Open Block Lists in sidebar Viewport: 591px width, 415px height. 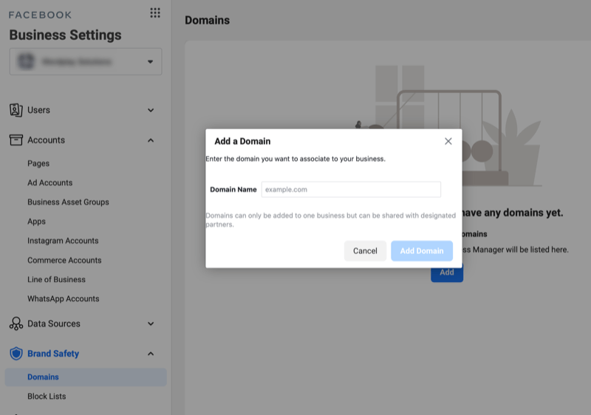(47, 397)
